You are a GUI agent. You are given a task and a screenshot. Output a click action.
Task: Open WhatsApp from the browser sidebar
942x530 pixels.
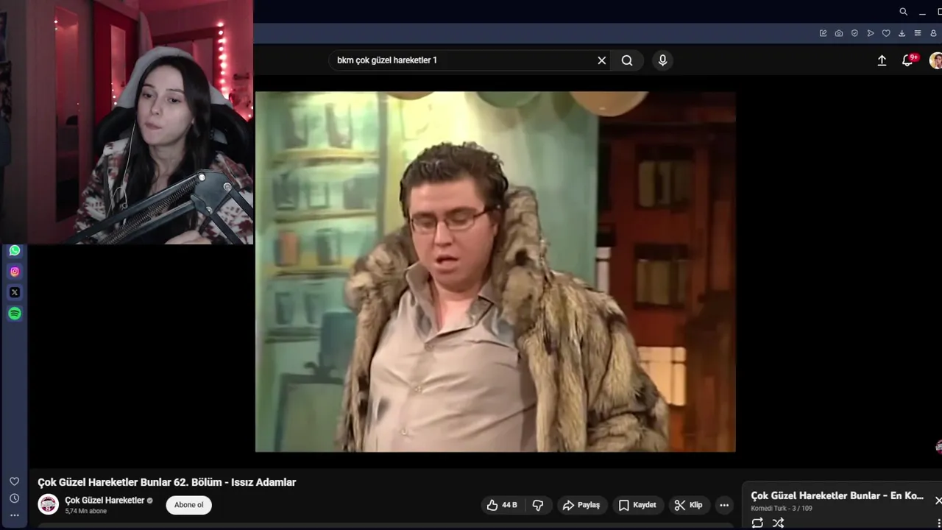click(14, 250)
